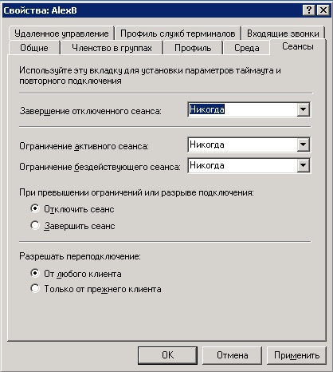Click the question mark help icon
The width and height of the screenshot is (333, 372).
click(309, 10)
